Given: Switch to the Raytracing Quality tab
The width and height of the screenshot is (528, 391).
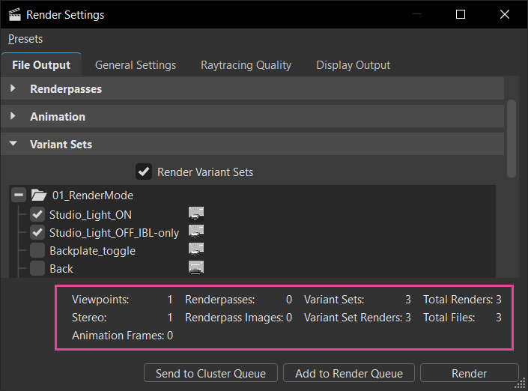Looking at the screenshot, I should click(246, 65).
